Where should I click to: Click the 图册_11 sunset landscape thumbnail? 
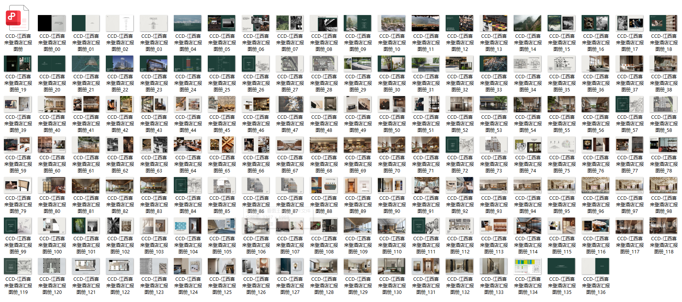(x=426, y=23)
